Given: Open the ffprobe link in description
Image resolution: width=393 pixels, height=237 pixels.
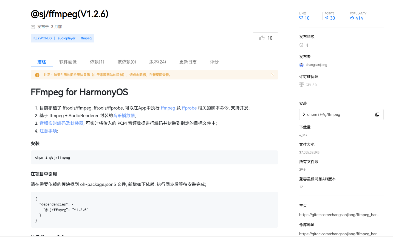Looking at the screenshot, I should [189, 108].
